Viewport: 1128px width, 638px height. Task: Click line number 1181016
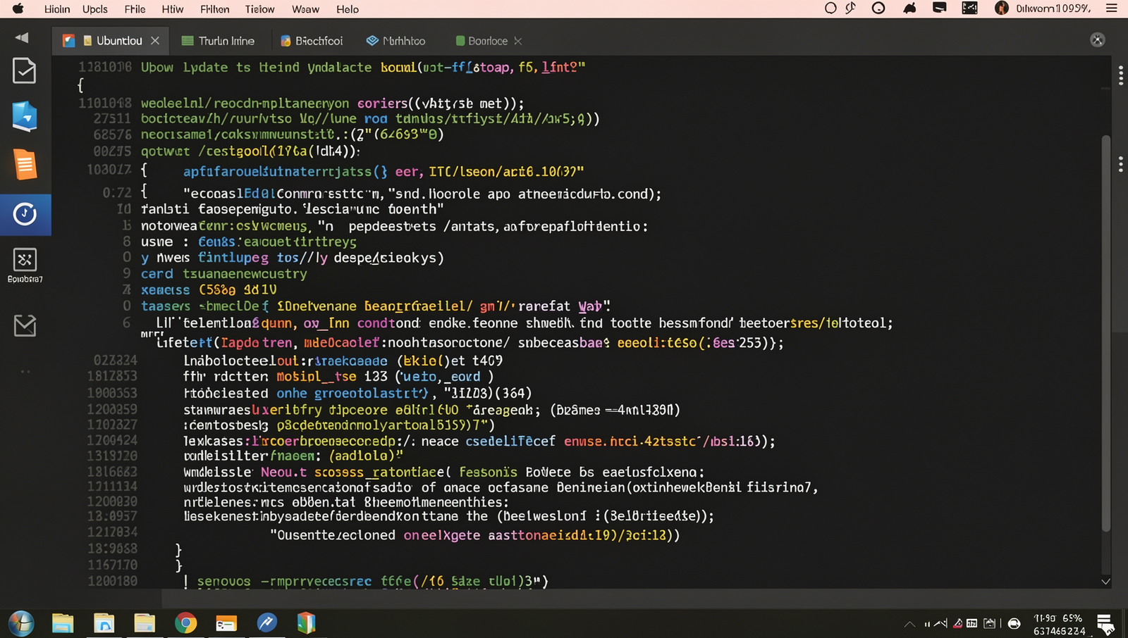point(104,67)
